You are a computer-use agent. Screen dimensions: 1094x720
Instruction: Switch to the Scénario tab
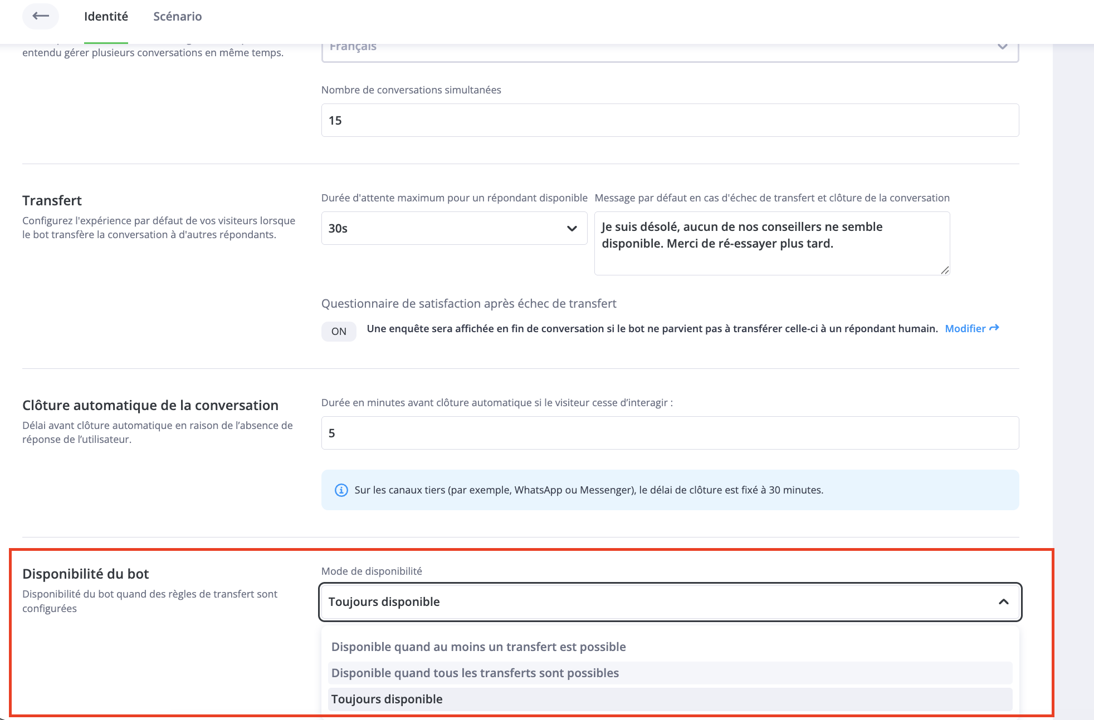[x=177, y=16]
